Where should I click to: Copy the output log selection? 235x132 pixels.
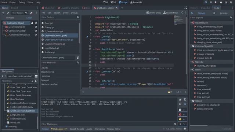tap(185, 99)
